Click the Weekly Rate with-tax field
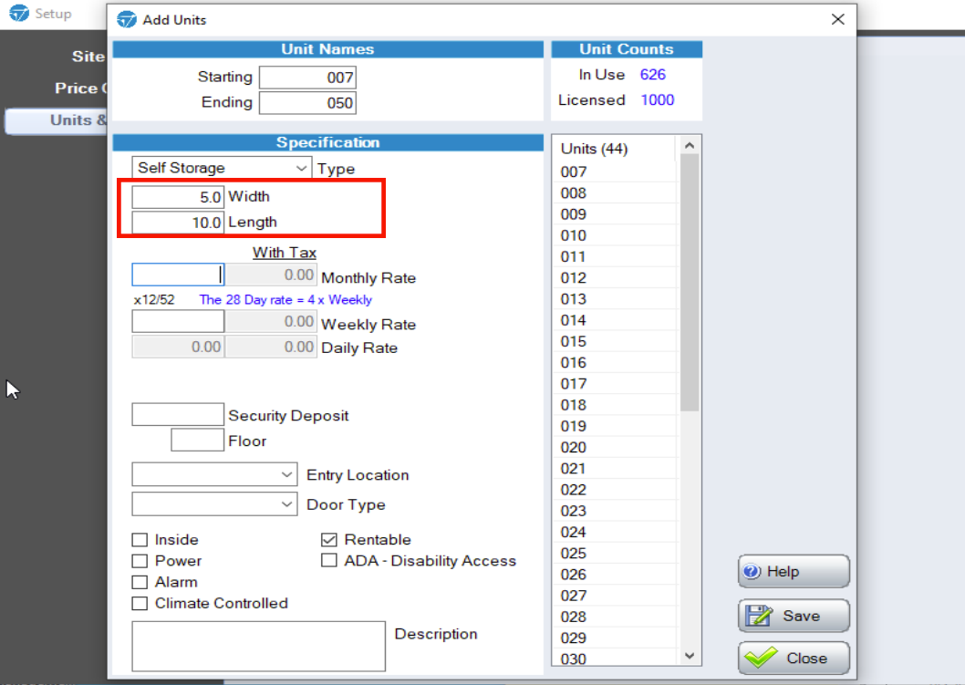 [271, 321]
